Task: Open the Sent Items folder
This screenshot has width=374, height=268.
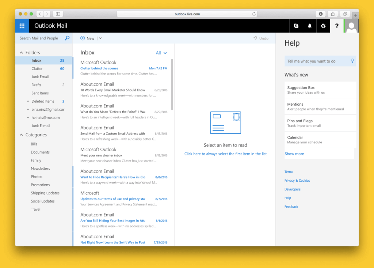Action: [x=44, y=93]
